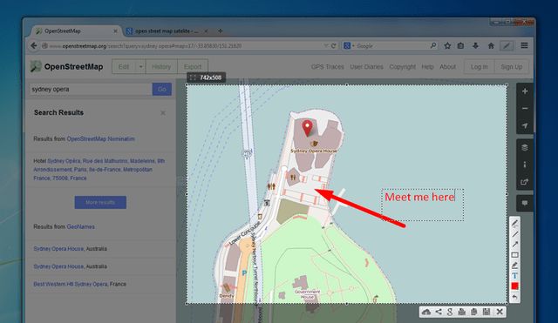Open the OpenStreetMap Nominatim link
558x323 pixels.
click(101, 139)
